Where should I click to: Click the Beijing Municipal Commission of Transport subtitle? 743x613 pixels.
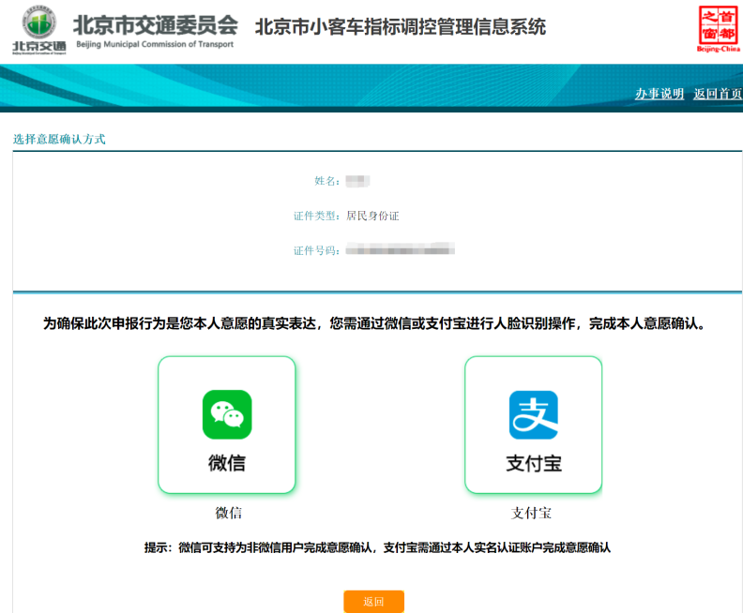pos(156,44)
